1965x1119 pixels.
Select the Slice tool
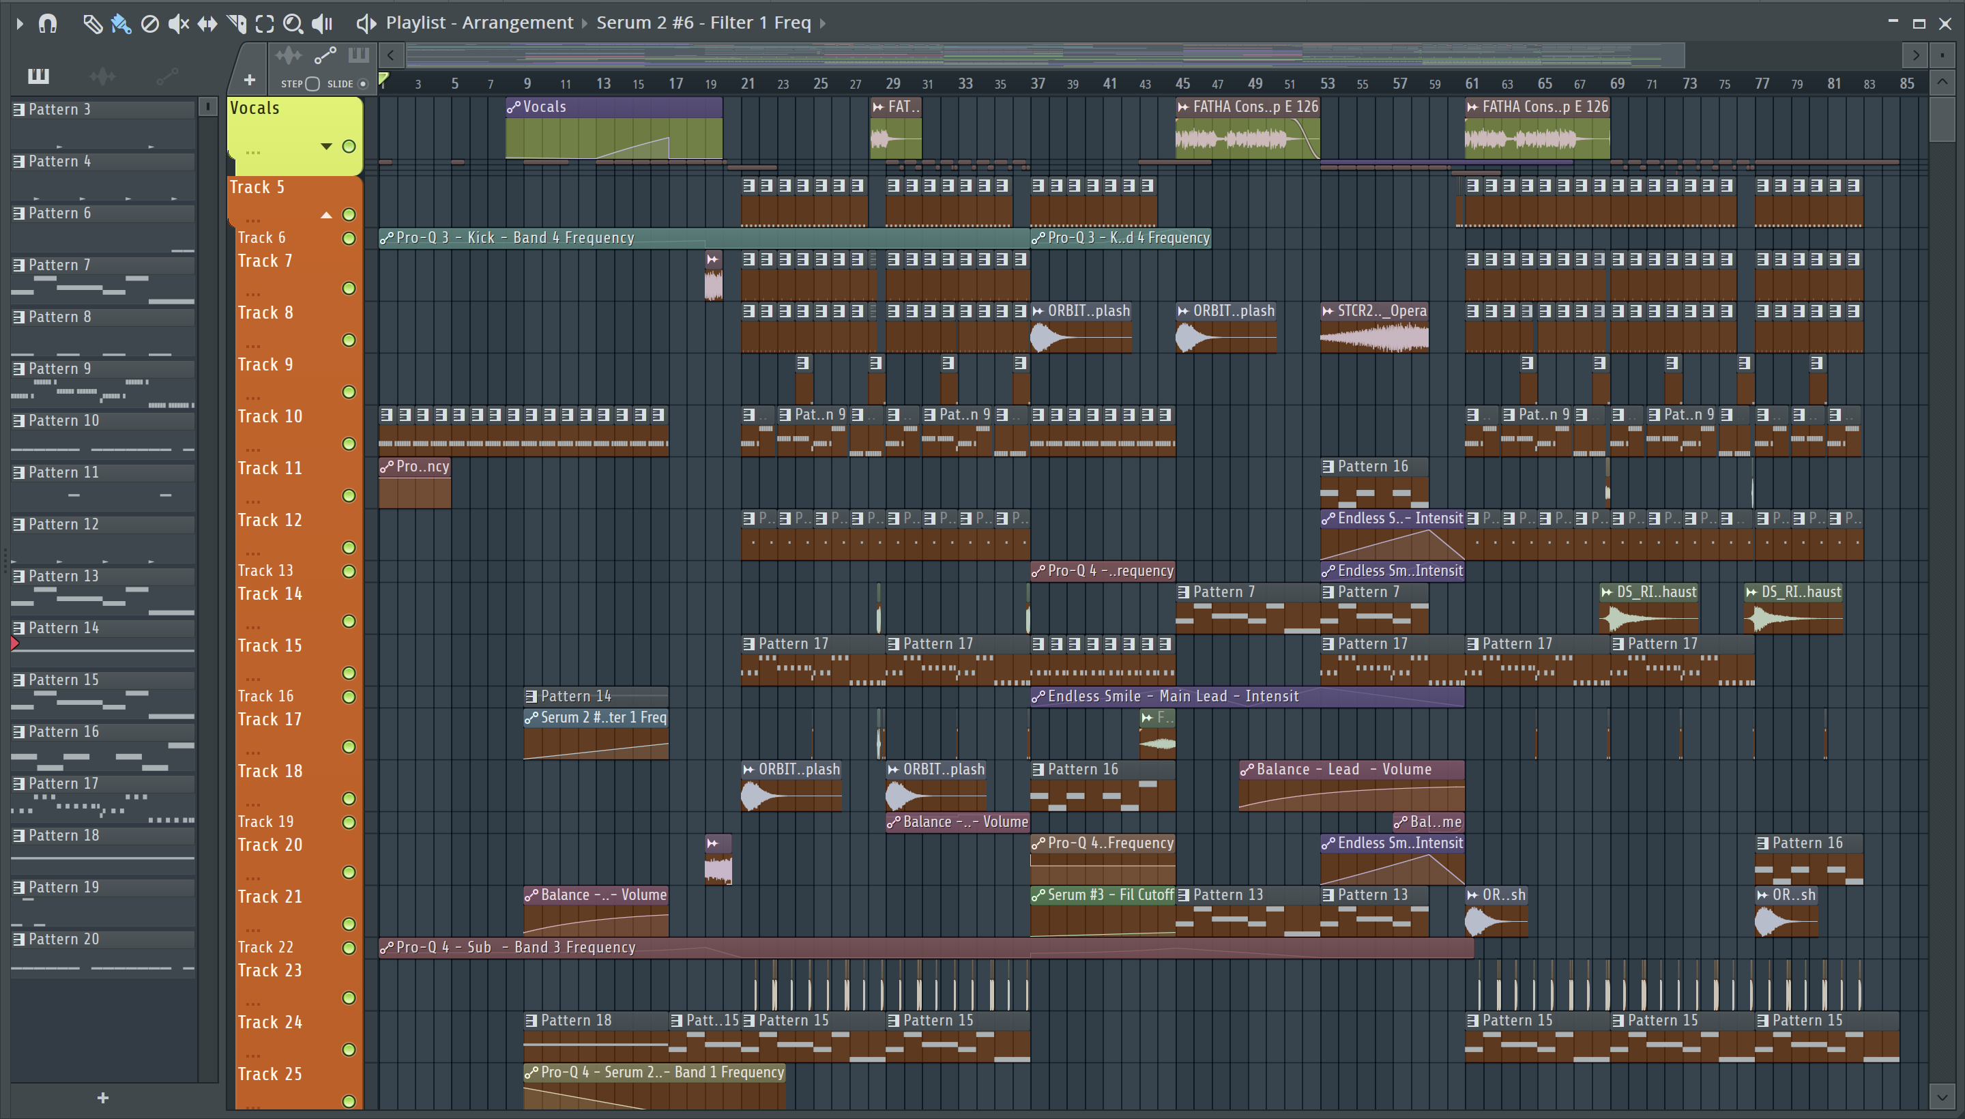click(x=236, y=24)
